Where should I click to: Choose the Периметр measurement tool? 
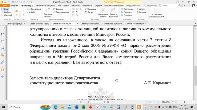click(127, 12)
